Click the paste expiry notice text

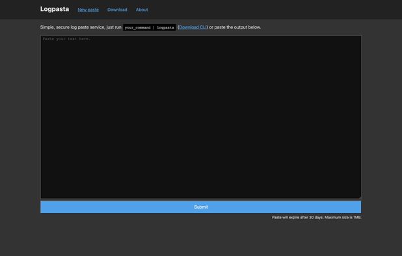[316, 218]
